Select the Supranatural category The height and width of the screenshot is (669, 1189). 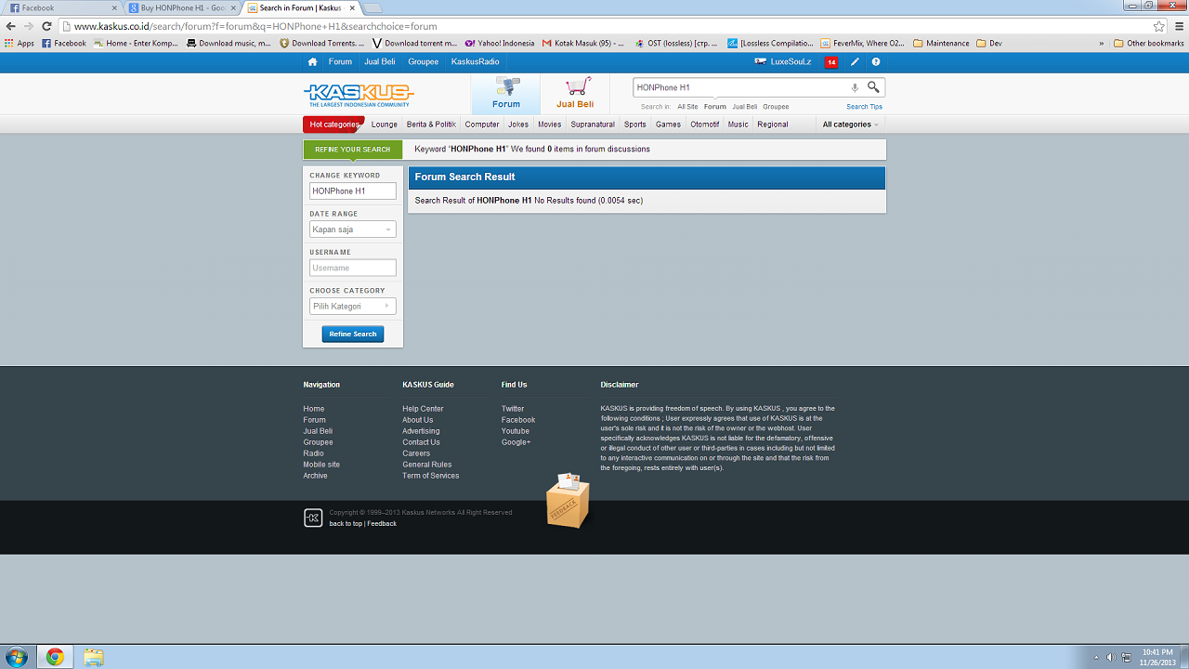pyautogui.click(x=593, y=125)
